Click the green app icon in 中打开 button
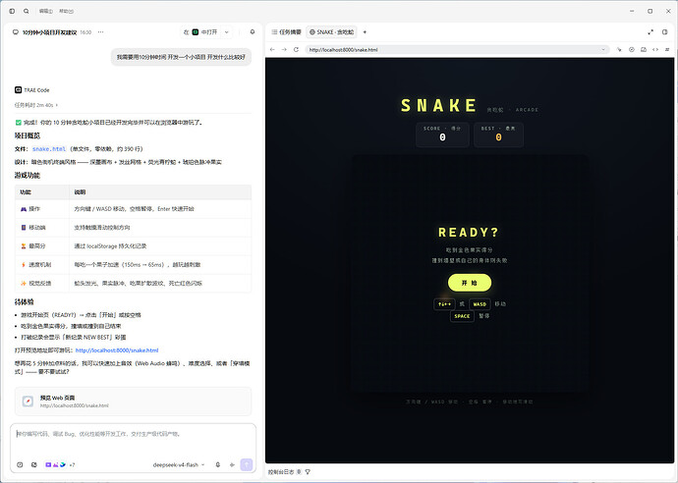The width and height of the screenshot is (678, 483). (x=196, y=32)
